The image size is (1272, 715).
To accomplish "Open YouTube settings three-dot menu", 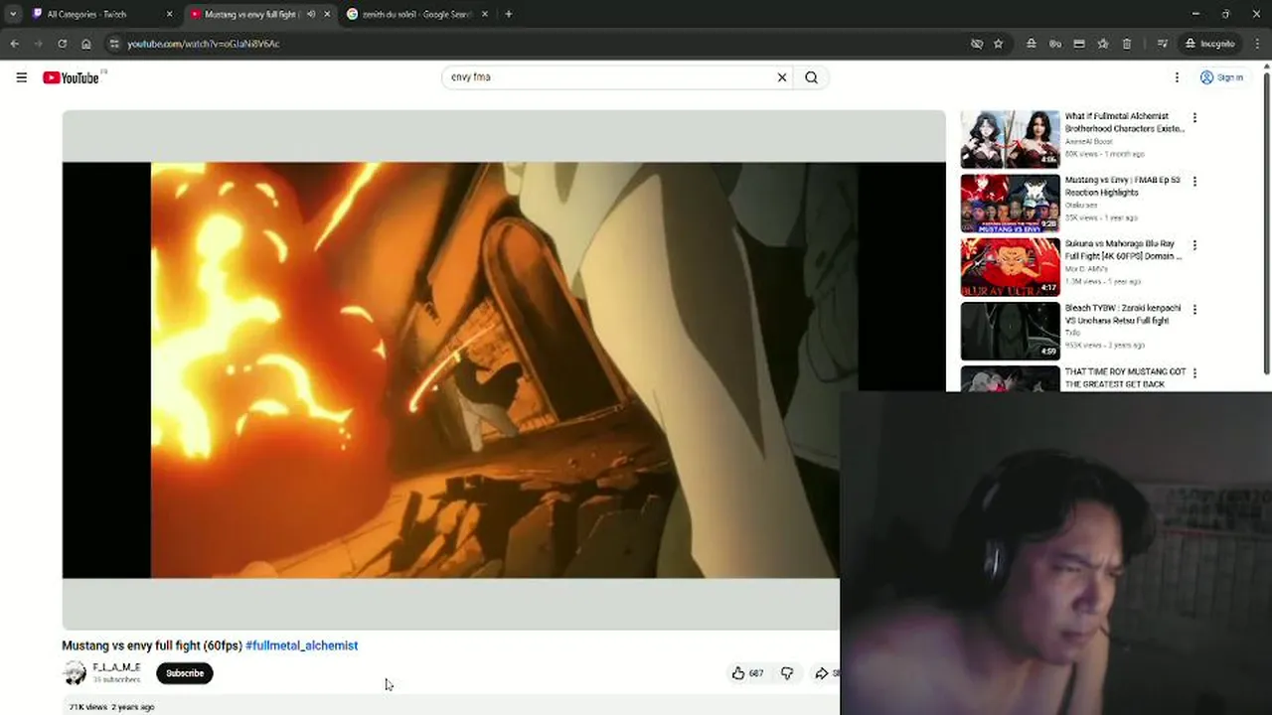I will pyautogui.click(x=1177, y=77).
